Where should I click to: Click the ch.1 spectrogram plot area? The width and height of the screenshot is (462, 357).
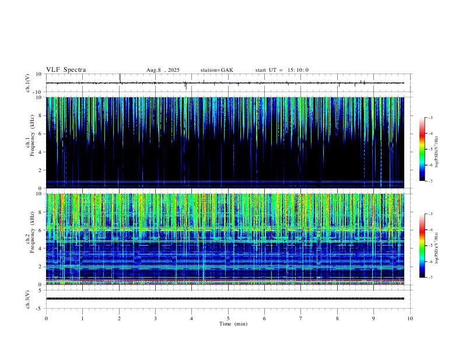[225, 142]
